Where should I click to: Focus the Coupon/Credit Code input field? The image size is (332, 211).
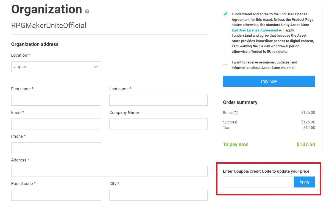(x=258, y=182)
